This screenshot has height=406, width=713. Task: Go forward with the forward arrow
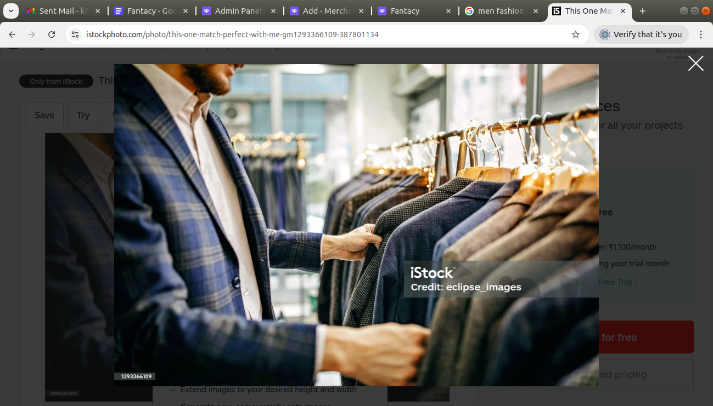click(32, 35)
